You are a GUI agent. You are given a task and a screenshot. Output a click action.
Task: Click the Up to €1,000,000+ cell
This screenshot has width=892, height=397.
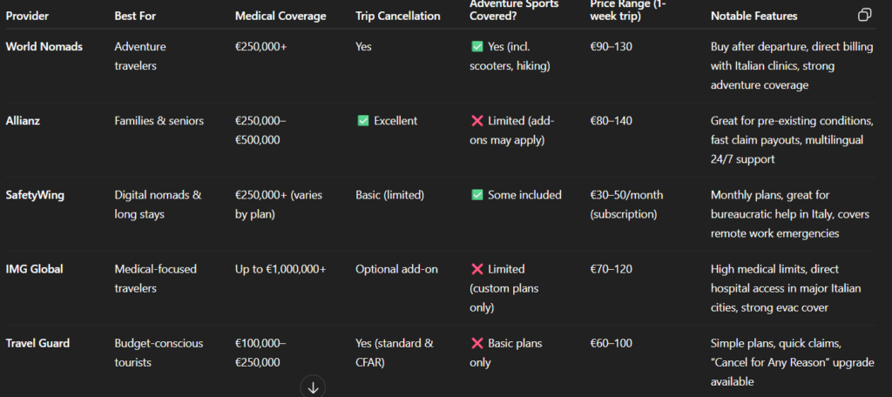coord(280,269)
